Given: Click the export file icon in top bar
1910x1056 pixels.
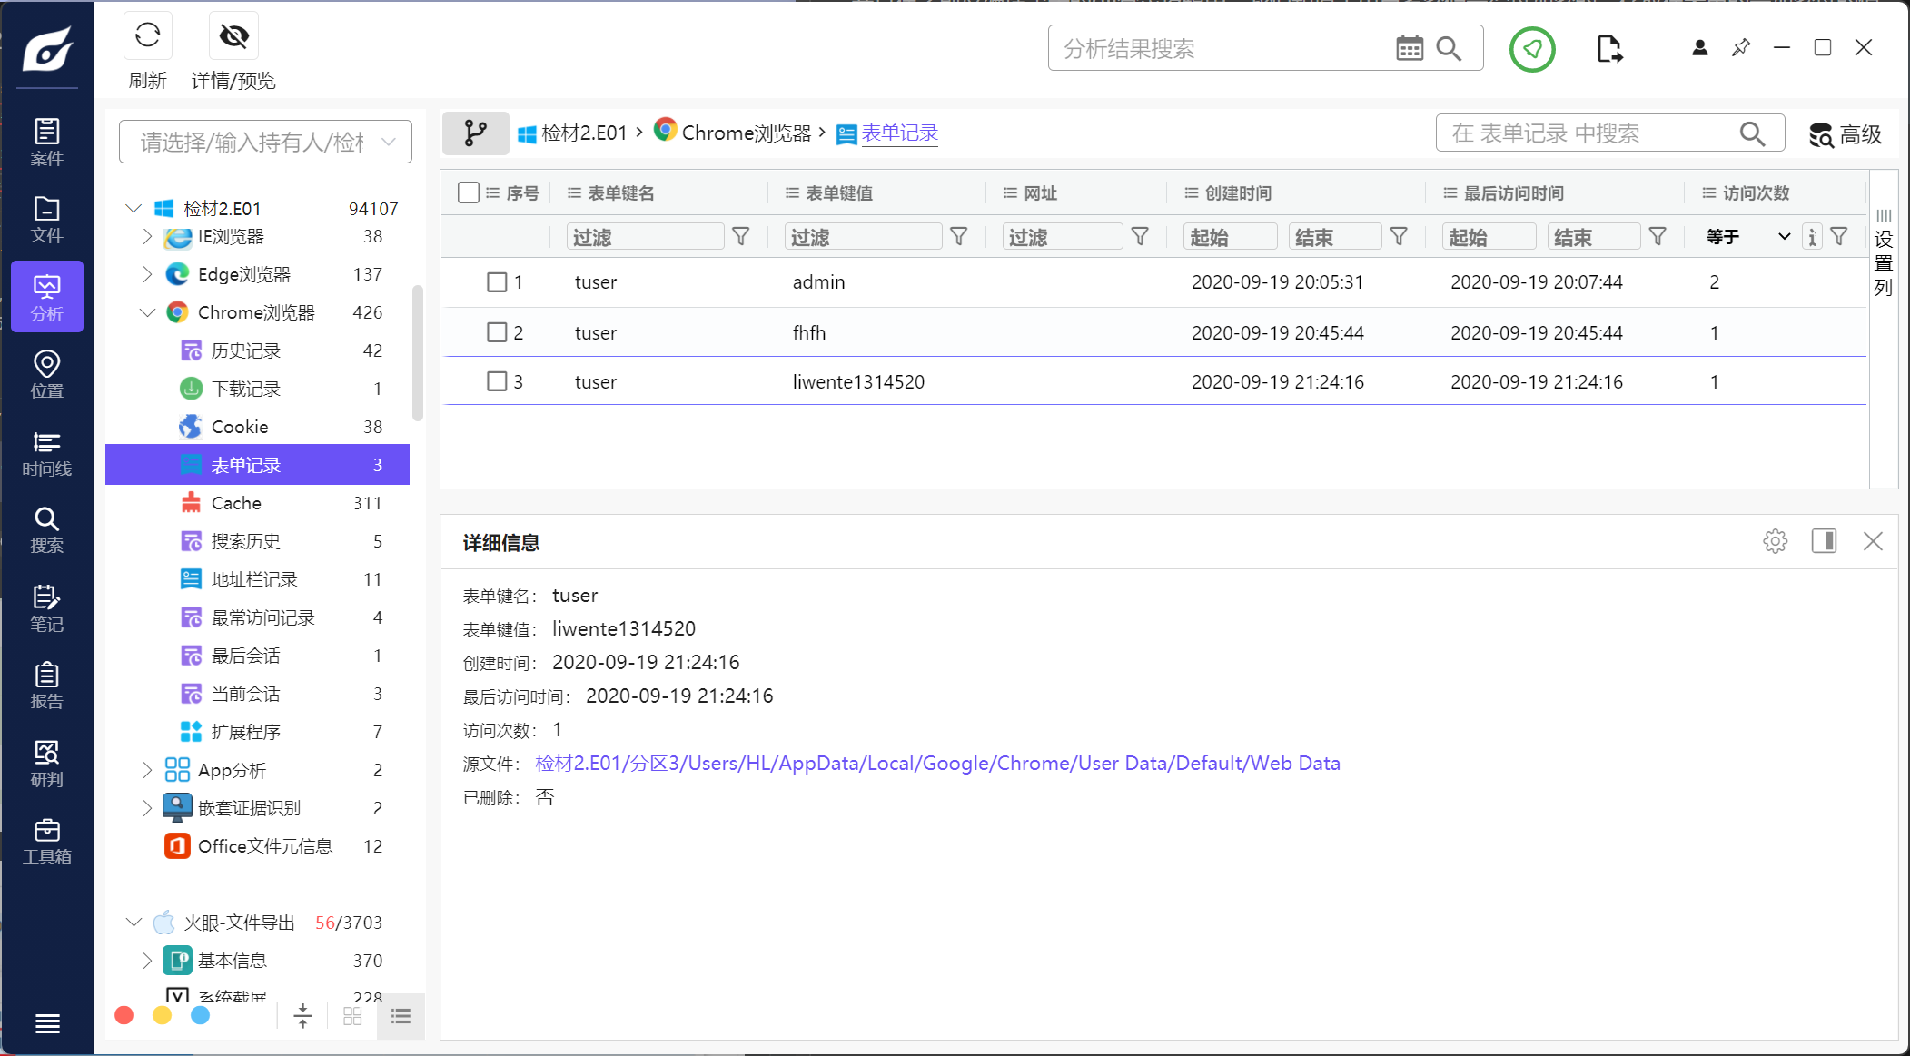Looking at the screenshot, I should (1608, 49).
